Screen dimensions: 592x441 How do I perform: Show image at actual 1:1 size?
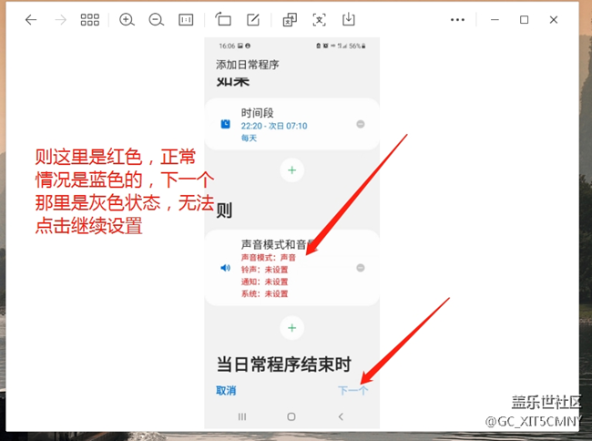186,20
